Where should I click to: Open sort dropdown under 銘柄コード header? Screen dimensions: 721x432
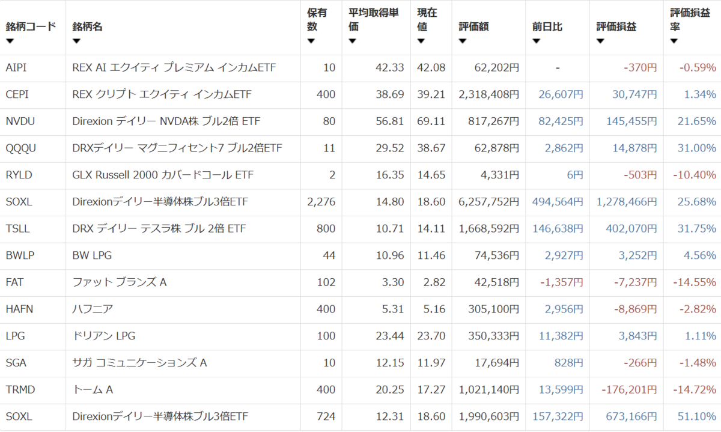point(10,41)
